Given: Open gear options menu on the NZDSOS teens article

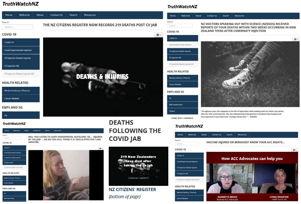Looking at the screenshot, I should point(295,39).
